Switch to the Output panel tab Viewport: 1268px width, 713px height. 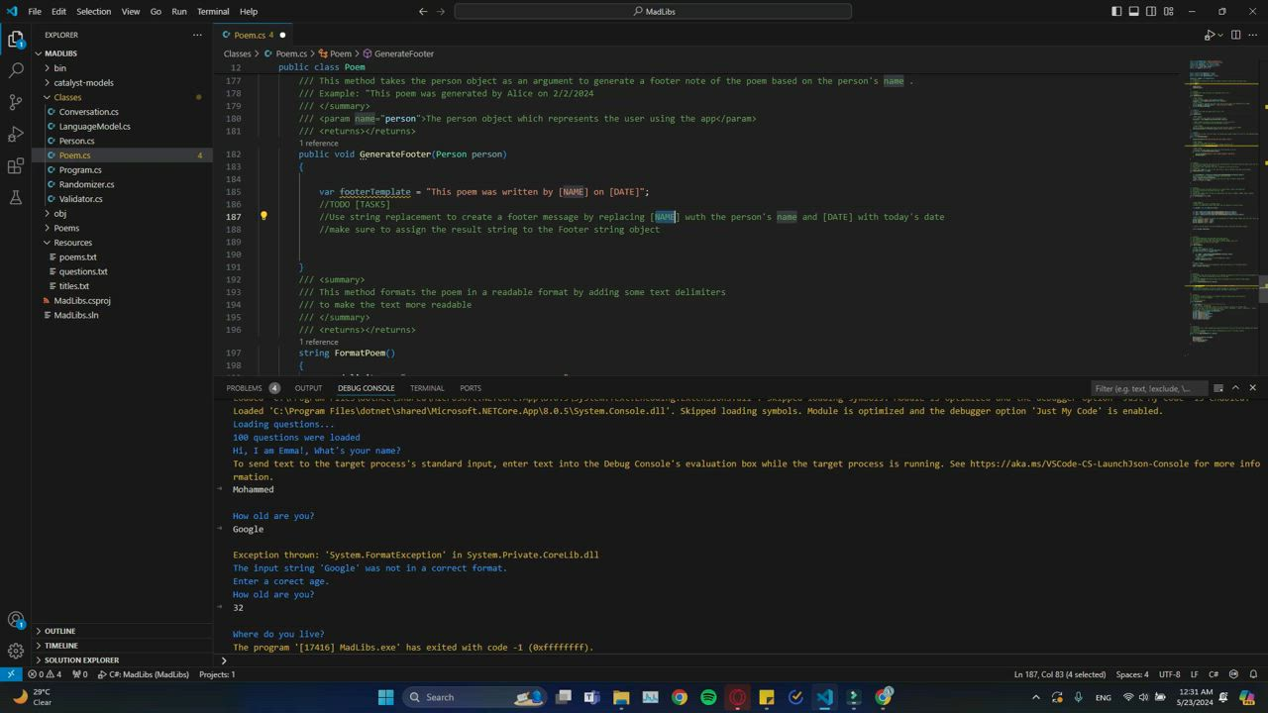pos(308,388)
